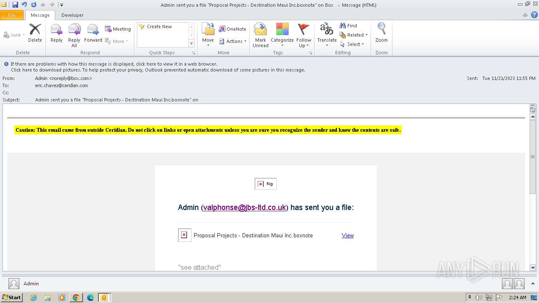Click the message body scroll down arrow
Viewport: 539px width, 303px height.
(533, 268)
